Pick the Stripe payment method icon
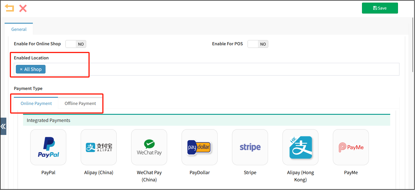 tap(250, 147)
